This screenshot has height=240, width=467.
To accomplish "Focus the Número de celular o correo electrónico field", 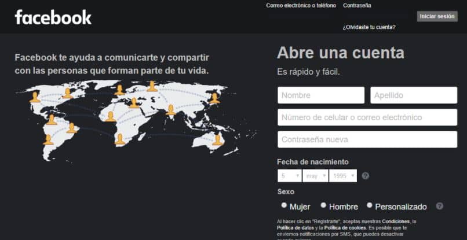I will tap(367, 117).
